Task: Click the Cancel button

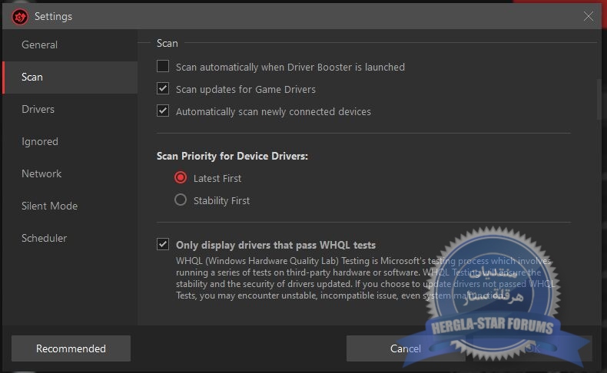Action: click(406, 348)
